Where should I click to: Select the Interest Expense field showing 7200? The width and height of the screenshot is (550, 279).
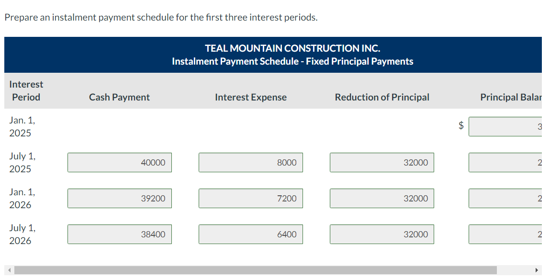pyautogui.click(x=250, y=198)
